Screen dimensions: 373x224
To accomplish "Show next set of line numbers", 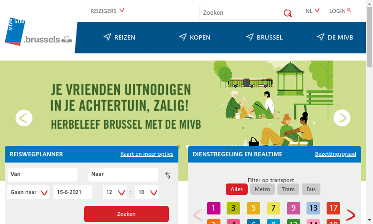I will (351, 215).
